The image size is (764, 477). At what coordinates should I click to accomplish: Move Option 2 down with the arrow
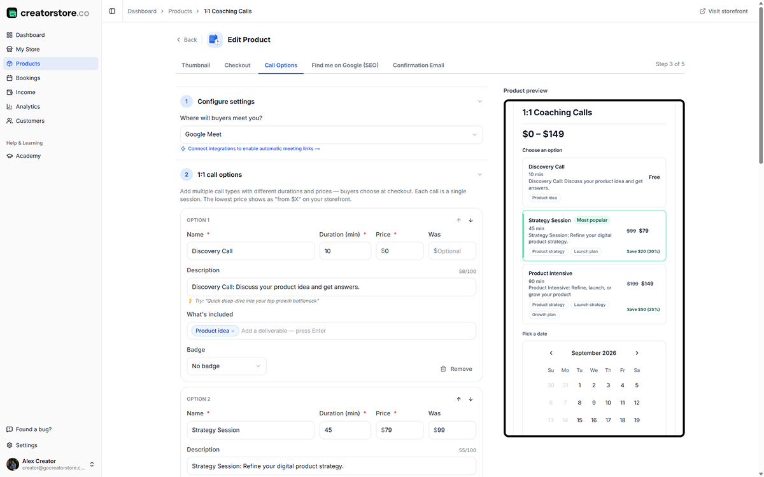471,399
